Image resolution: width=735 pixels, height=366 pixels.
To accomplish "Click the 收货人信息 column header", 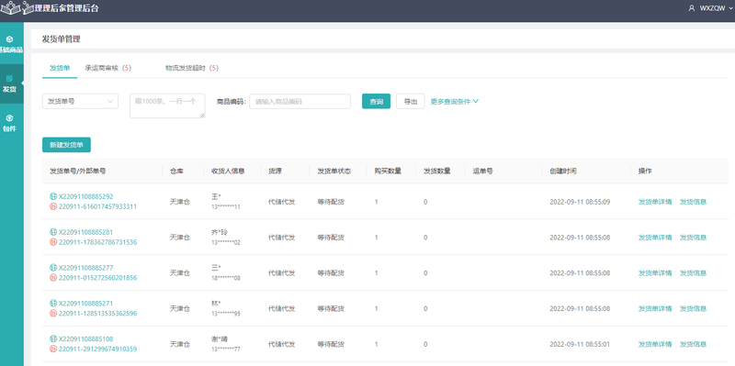I will click(228, 171).
